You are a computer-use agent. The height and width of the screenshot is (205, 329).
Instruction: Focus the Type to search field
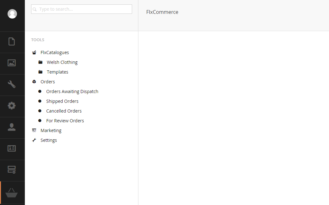[x=81, y=9]
